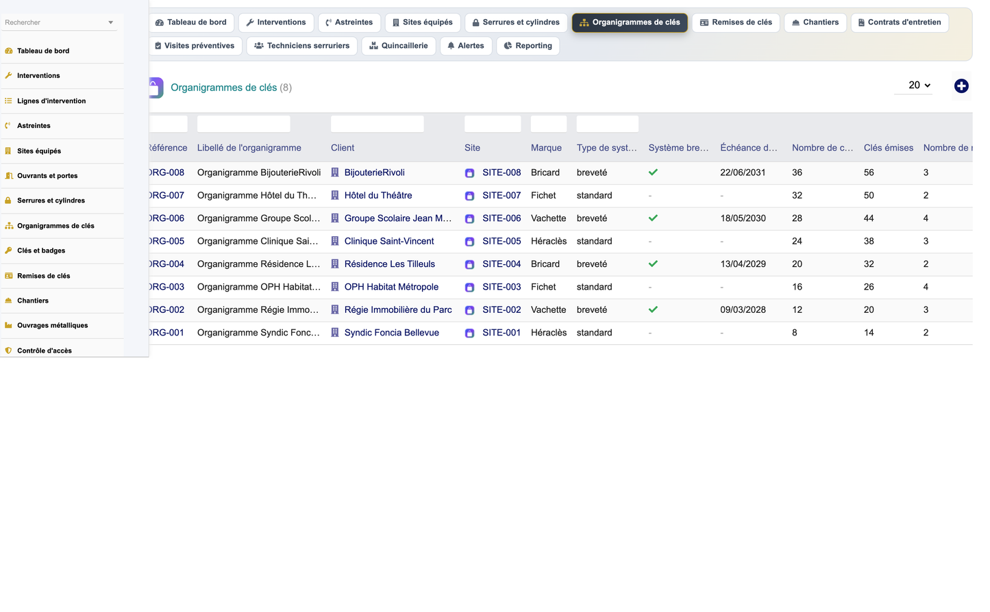Image resolution: width=990 pixels, height=612 pixels.
Task: Click the Libellé de l'organigramme filter field
Action: click(x=244, y=124)
